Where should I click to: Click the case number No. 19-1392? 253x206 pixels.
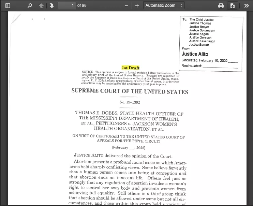click(130, 102)
